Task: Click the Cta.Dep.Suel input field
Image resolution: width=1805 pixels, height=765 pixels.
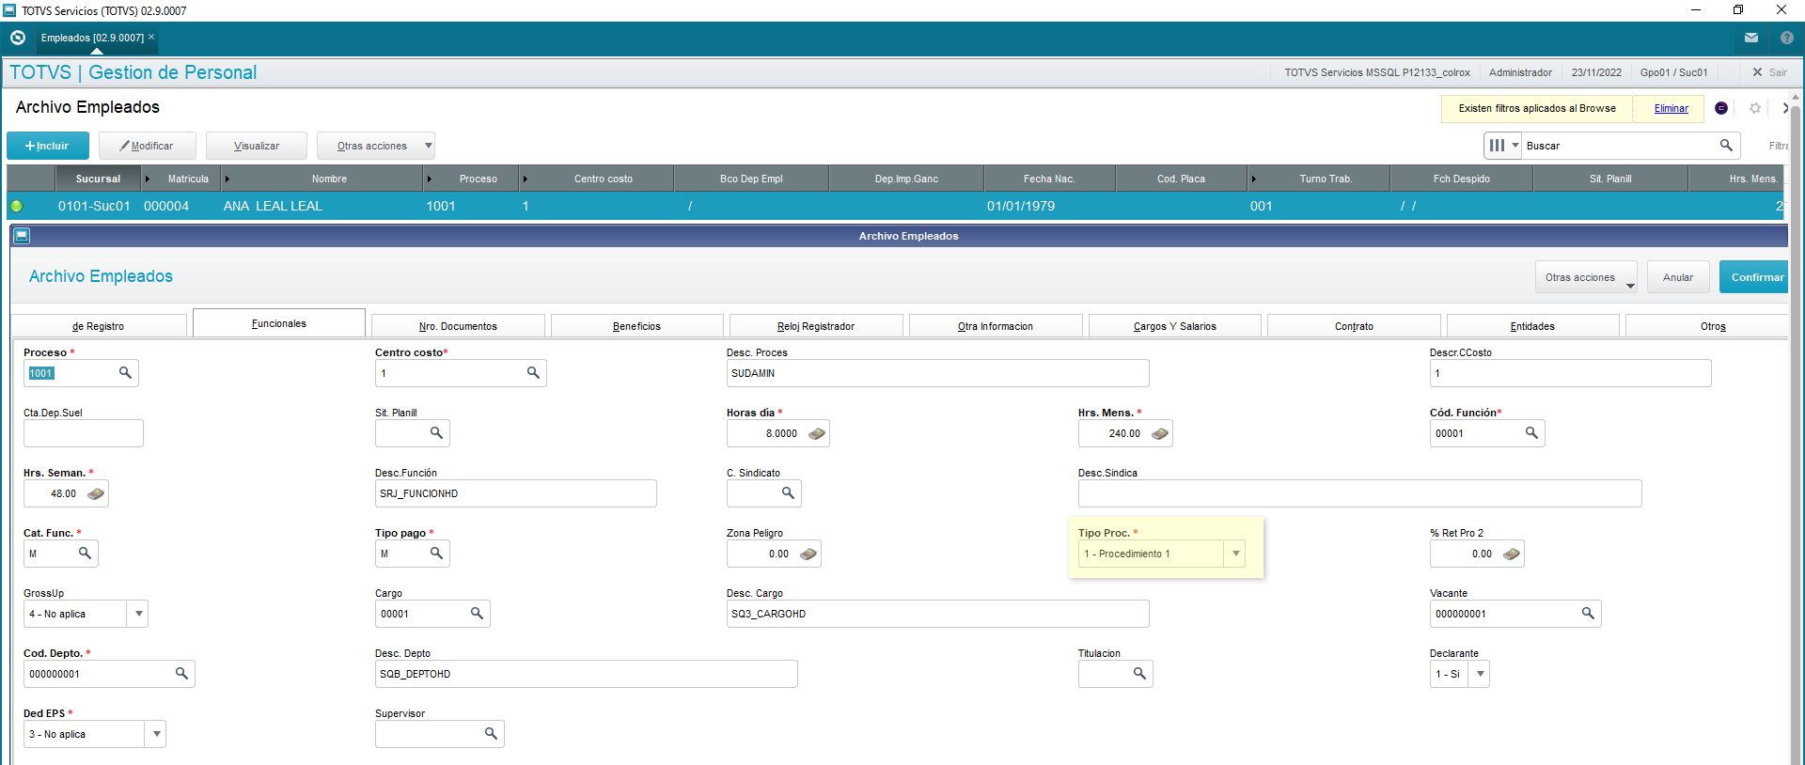Action: pyautogui.click(x=84, y=433)
